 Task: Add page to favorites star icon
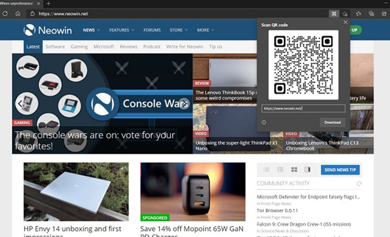[345, 14]
